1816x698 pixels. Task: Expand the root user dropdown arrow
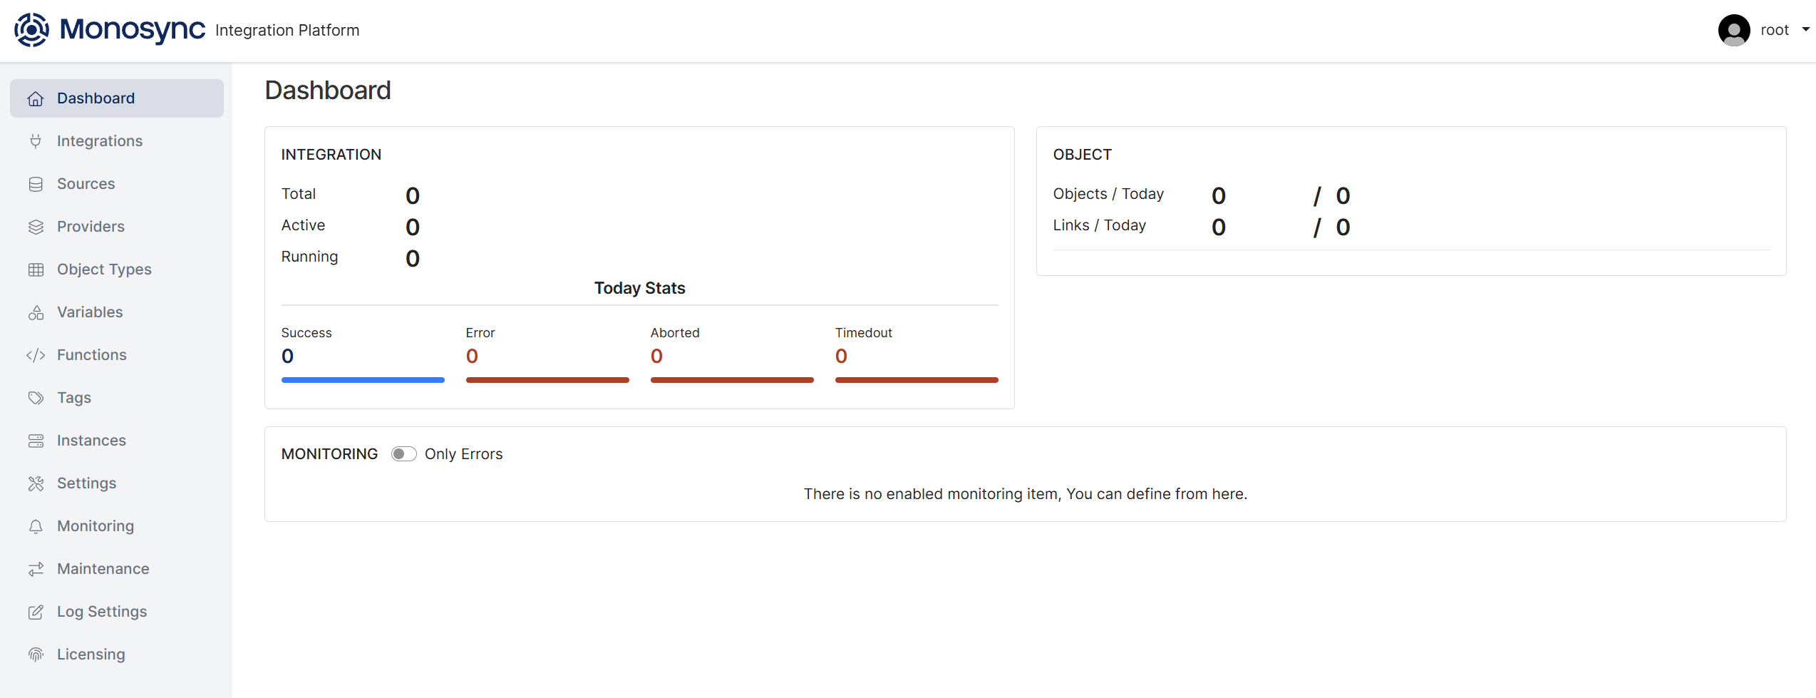1805,30
